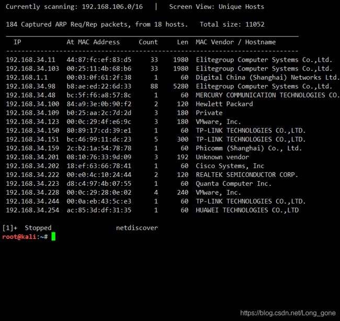Image resolution: width=340 pixels, height=321 pixels.
Task: Click MAC address 08:10:76:33:9d:09
Action: (99, 157)
